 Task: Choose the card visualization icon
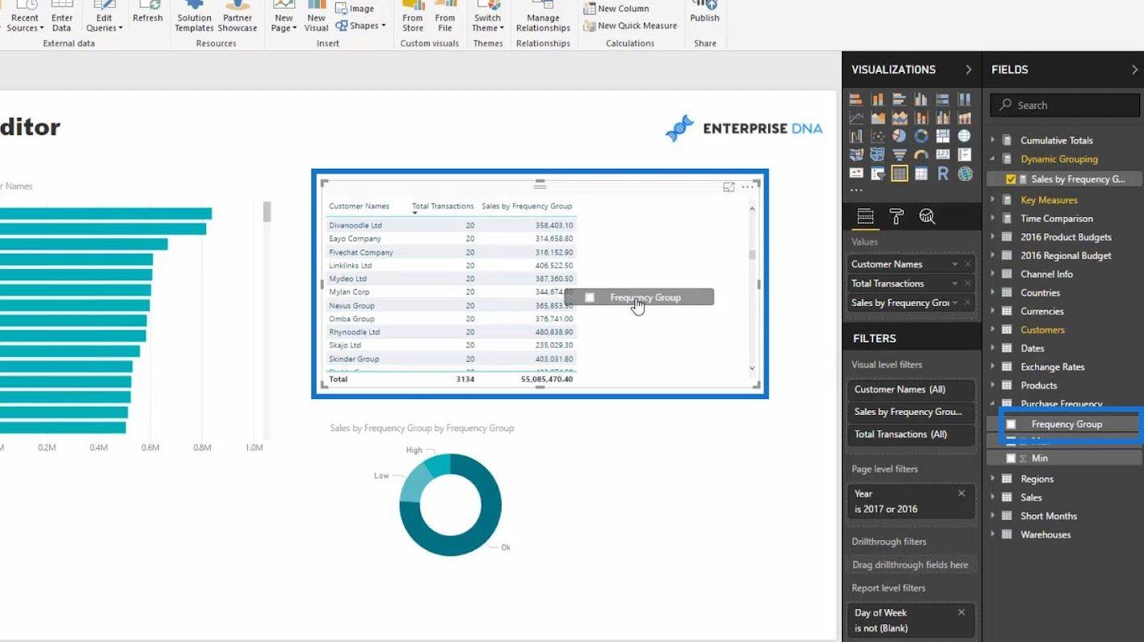point(943,154)
